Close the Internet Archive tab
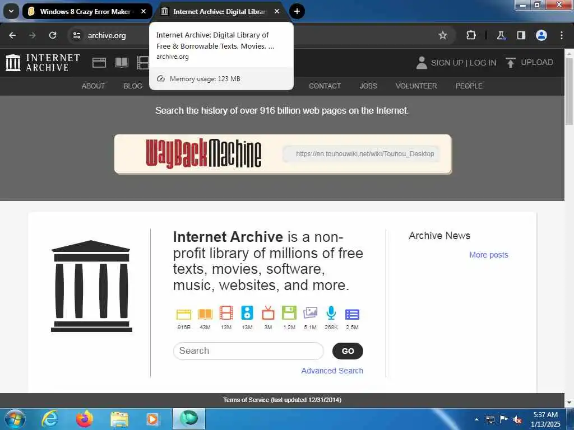This screenshot has height=430, width=574. coord(277,11)
